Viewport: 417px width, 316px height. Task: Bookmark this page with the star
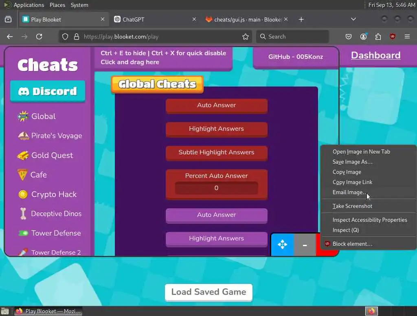(x=246, y=37)
